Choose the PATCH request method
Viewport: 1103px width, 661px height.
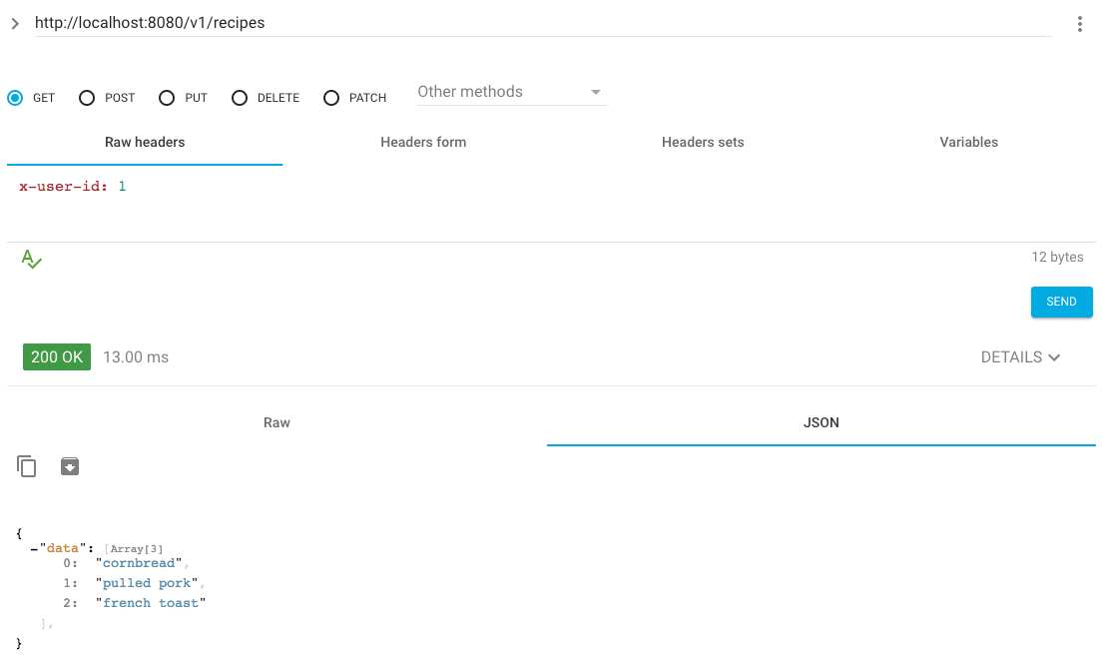point(331,98)
